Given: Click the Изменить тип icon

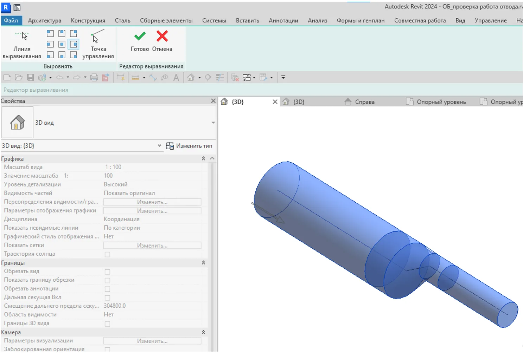Looking at the screenshot, I should 170,146.
